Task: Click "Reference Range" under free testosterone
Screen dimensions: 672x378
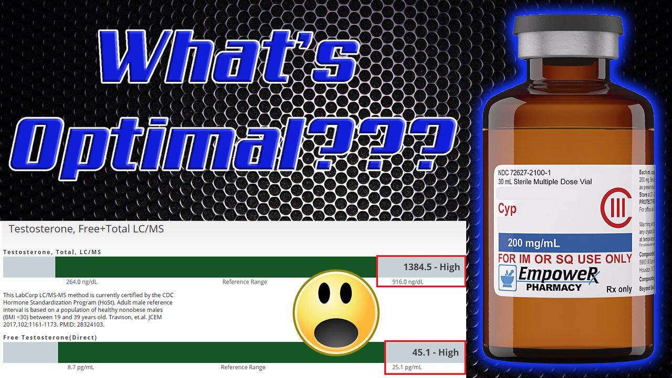Action: [243, 367]
